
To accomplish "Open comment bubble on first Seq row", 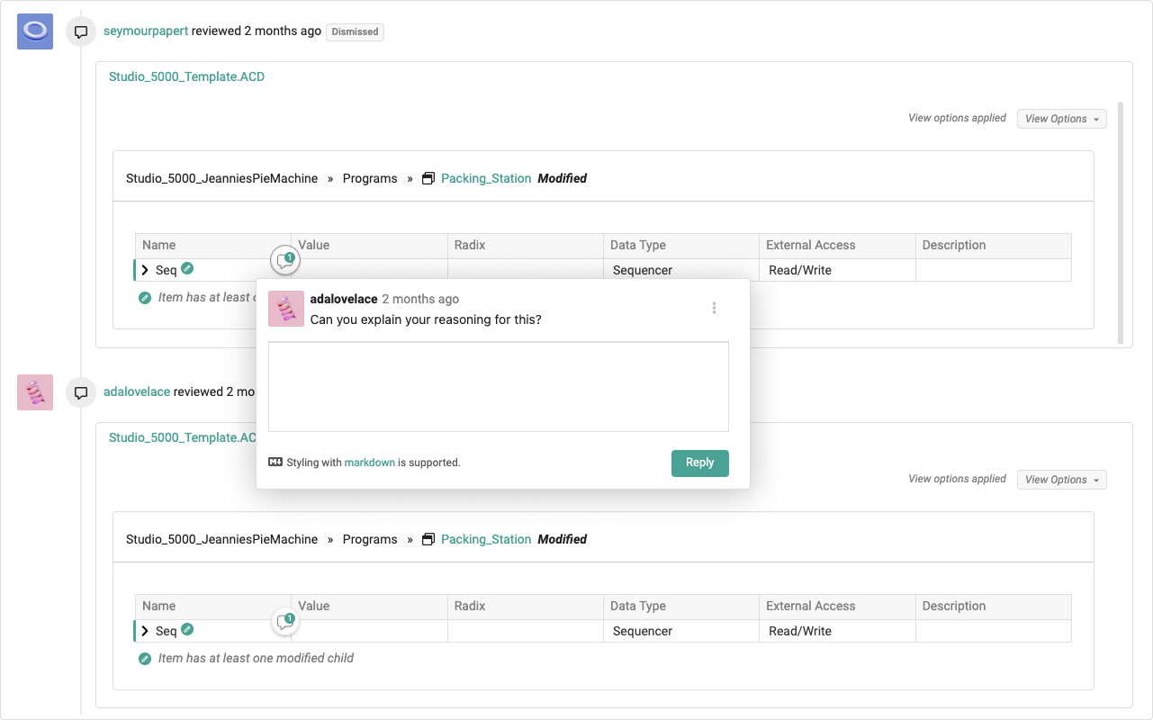I will point(285,261).
